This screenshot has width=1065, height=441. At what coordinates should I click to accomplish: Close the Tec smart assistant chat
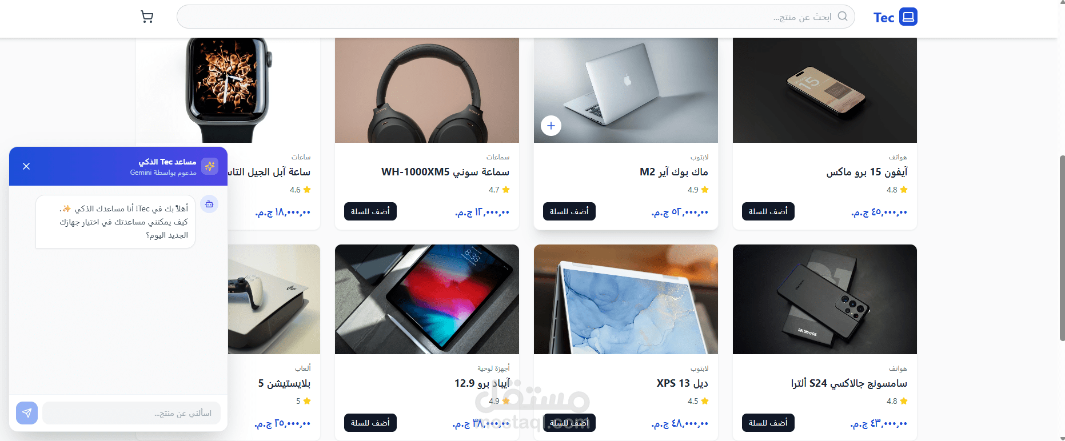26,166
